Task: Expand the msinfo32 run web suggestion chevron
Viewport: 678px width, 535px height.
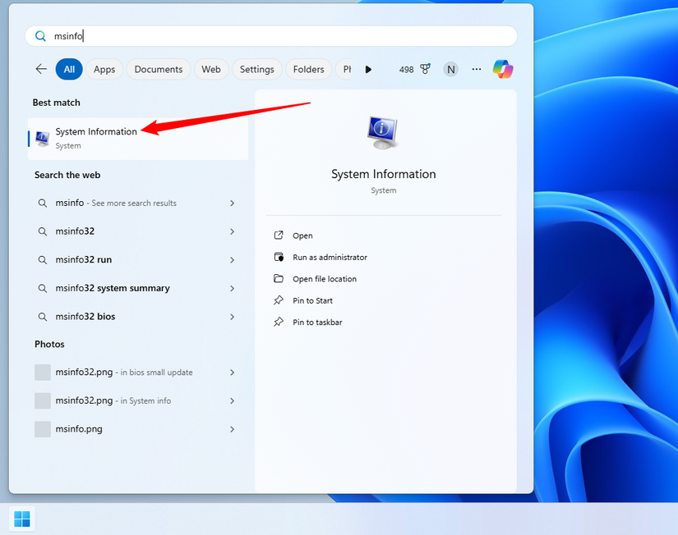Action: coord(233,260)
